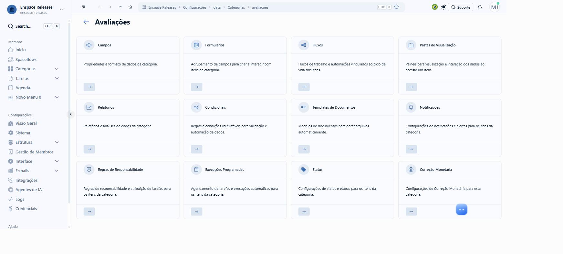The height and width of the screenshot is (254, 563).
Task: Expand the Interface sidebar submenu
Action: [57, 161]
